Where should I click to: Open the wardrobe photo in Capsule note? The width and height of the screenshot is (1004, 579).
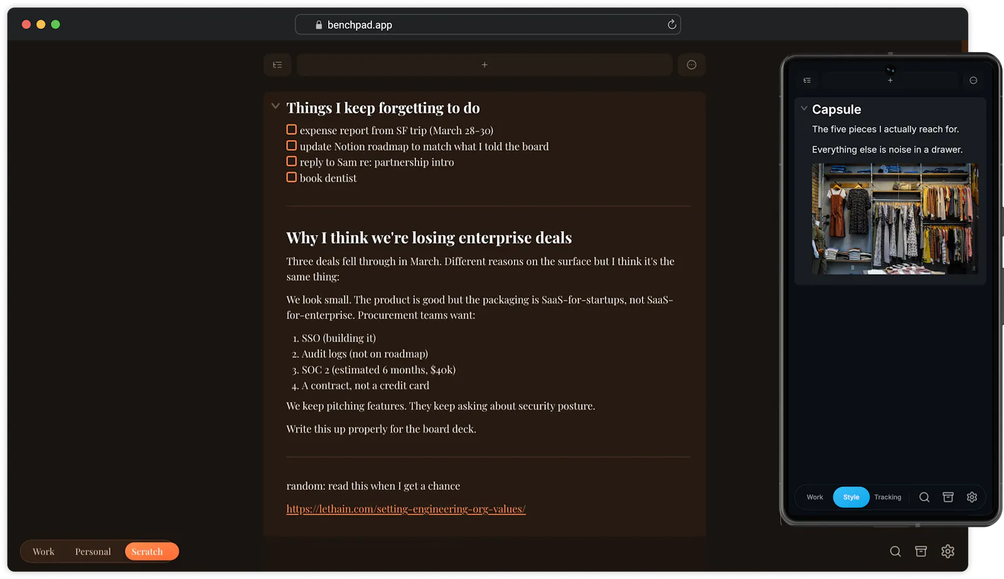895,219
